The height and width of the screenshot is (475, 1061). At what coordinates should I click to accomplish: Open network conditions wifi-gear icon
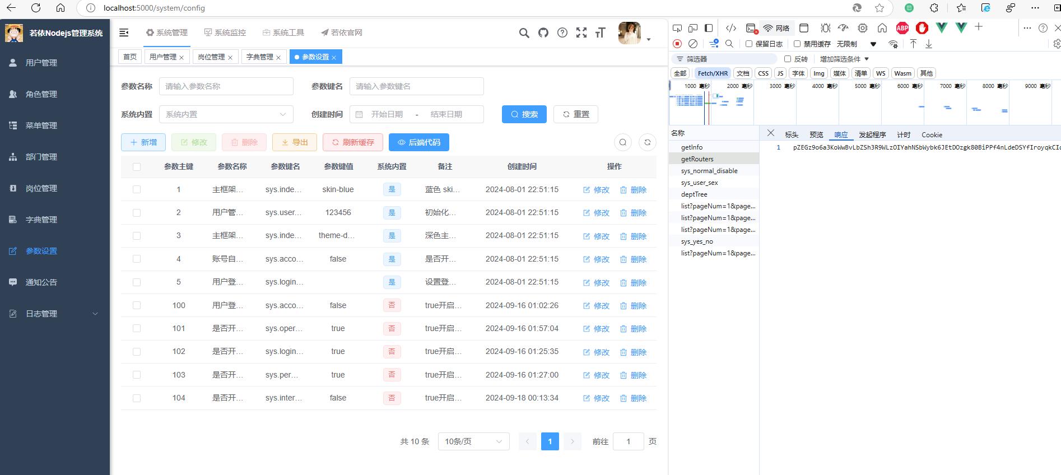(x=894, y=44)
